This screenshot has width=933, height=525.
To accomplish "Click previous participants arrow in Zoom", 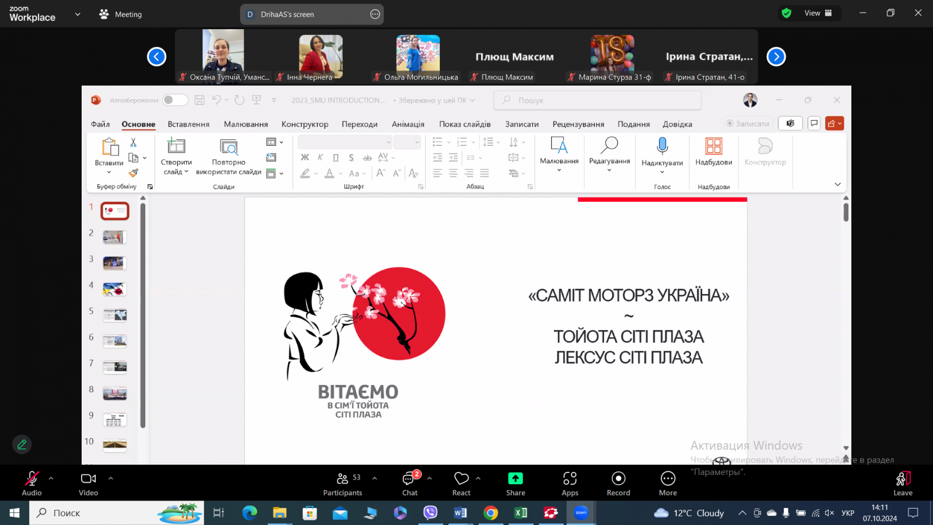I will coord(156,57).
